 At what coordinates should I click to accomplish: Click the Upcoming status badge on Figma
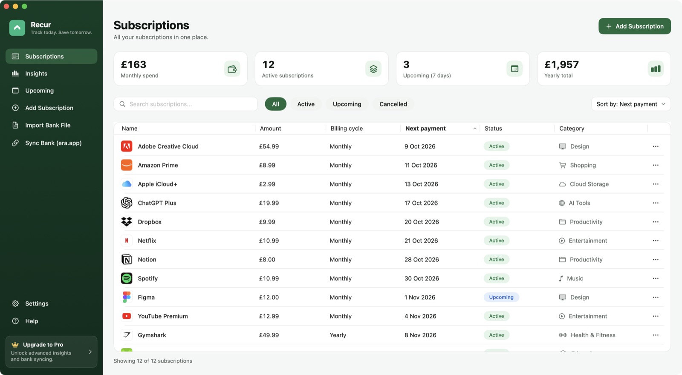(501, 298)
